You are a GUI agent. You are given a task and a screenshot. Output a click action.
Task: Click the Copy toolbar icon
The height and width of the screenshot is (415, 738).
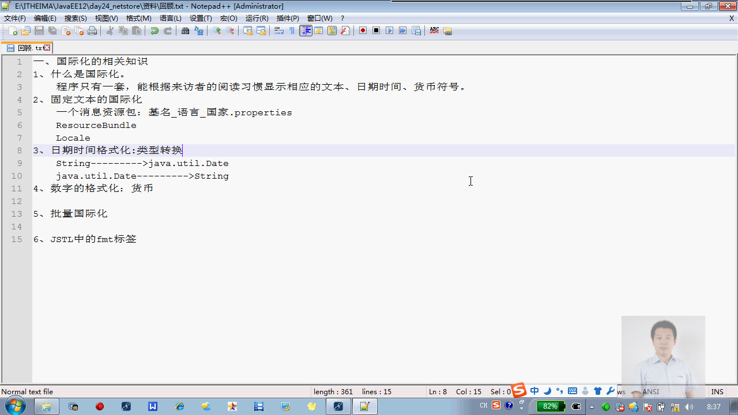[x=123, y=31]
